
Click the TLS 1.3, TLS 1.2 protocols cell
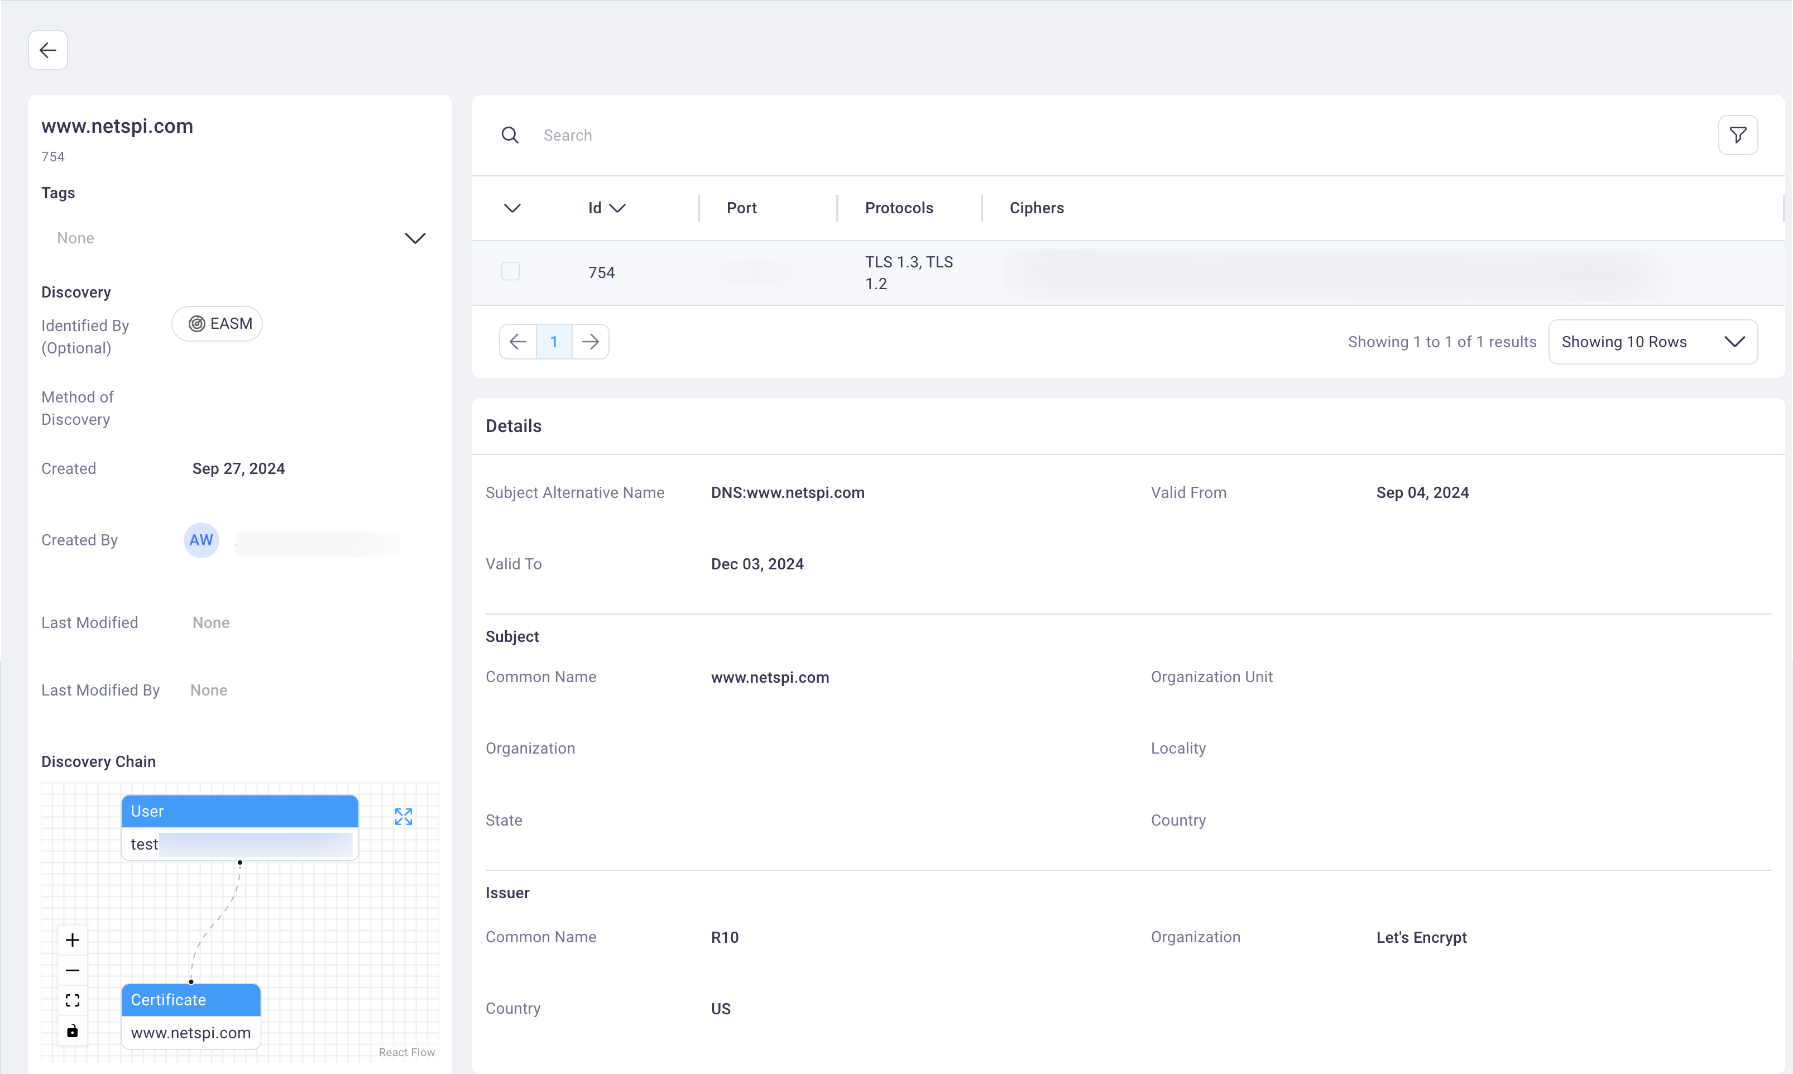pyautogui.click(x=909, y=273)
